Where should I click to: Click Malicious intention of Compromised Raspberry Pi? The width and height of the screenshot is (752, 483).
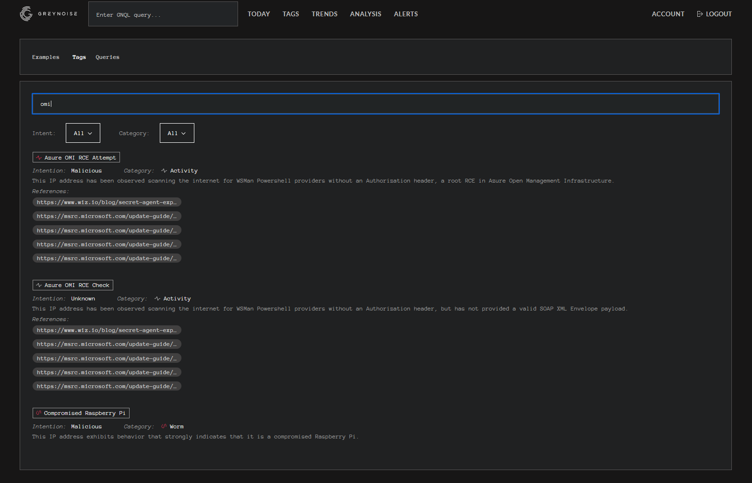coord(86,426)
